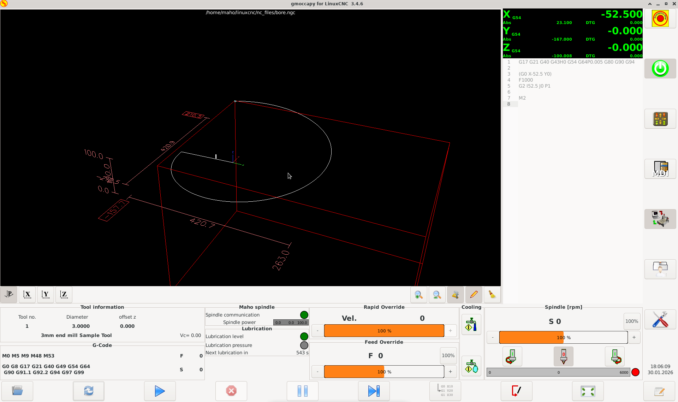Screen dimensions: 678x402
Task: Switch to auto mode with CNC machine icon
Action: (660, 219)
